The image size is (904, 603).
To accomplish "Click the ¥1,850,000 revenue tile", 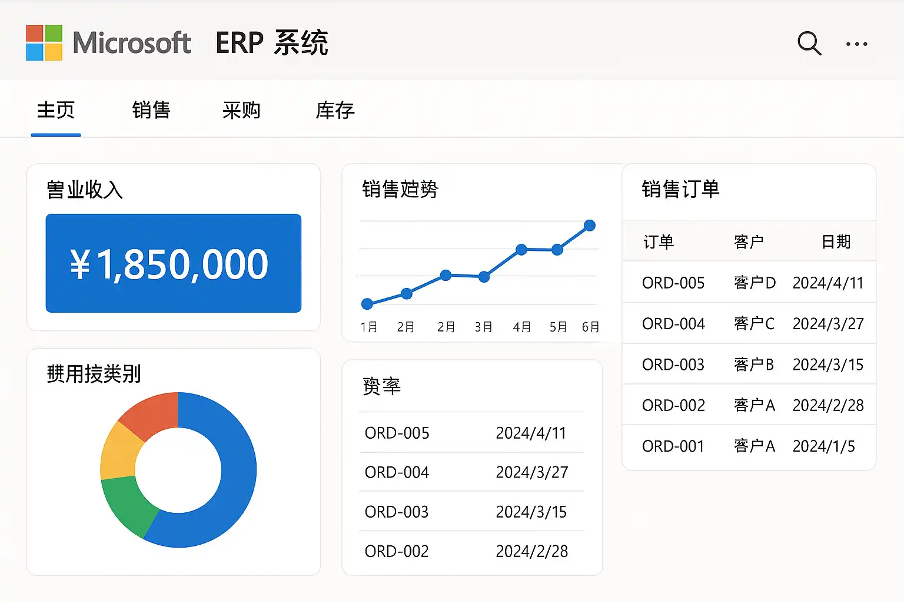I will point(174,263).
